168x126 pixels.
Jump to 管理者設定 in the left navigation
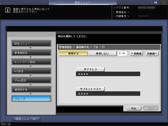(31, 53)
